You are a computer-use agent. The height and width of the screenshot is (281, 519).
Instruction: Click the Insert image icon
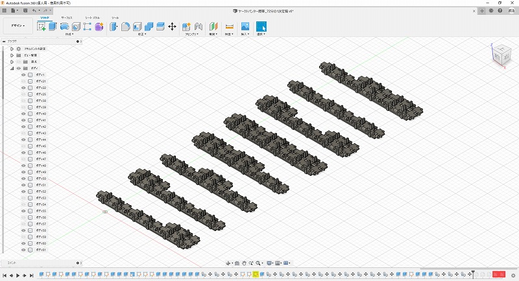245,27
